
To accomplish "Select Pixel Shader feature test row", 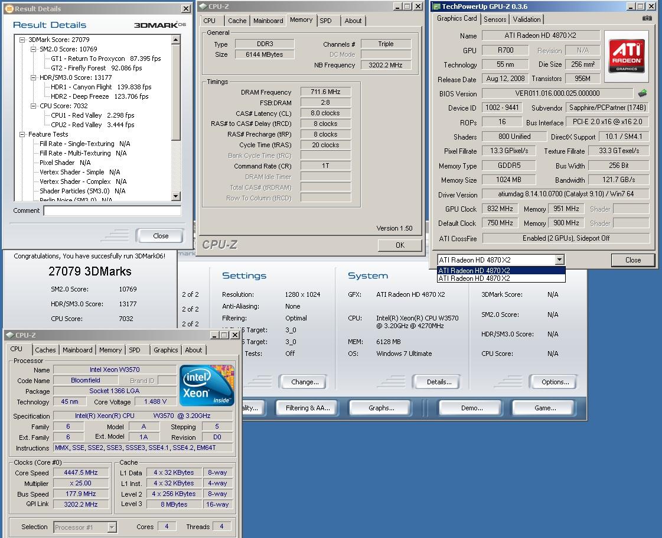I will [x=65, y=163].
